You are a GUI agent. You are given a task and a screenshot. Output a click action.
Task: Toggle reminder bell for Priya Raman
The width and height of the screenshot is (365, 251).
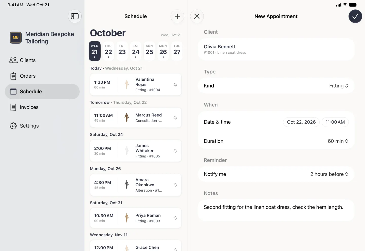[x=175, y=218]
